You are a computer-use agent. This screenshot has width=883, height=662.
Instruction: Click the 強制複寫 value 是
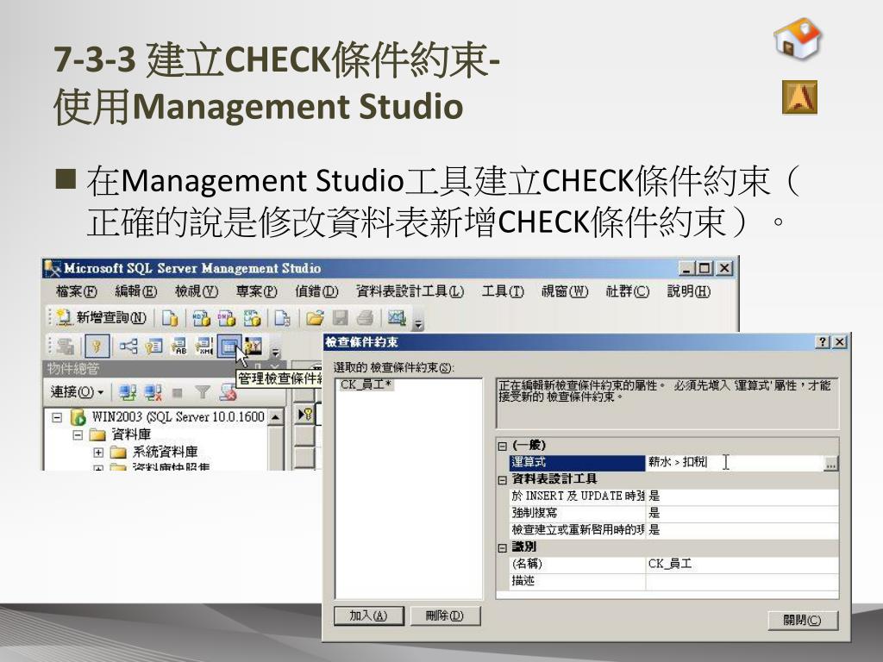742,513
